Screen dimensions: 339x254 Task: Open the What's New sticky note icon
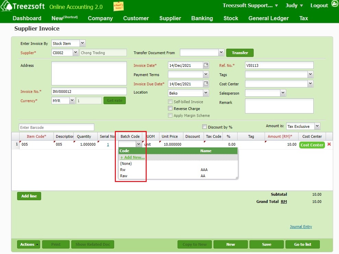pyautogui.click(x=119, y=7)
